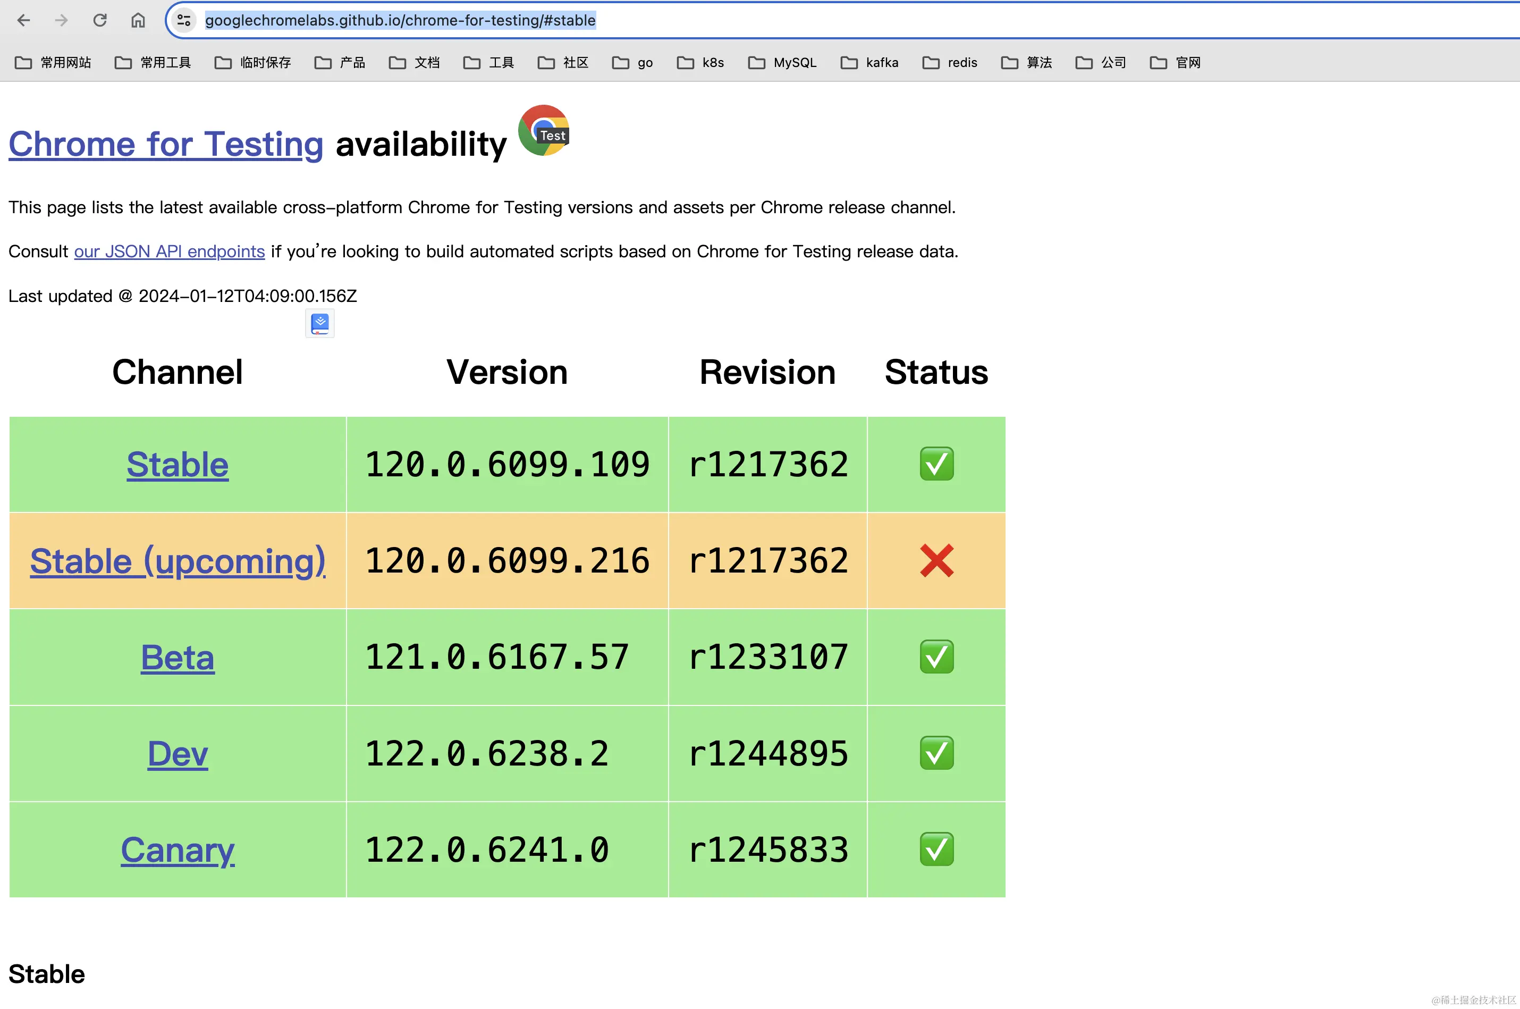This screenshot has width=1520, height=1009.
Task: Open the MySQL bookmarks folder
Action: click(782, 62)
